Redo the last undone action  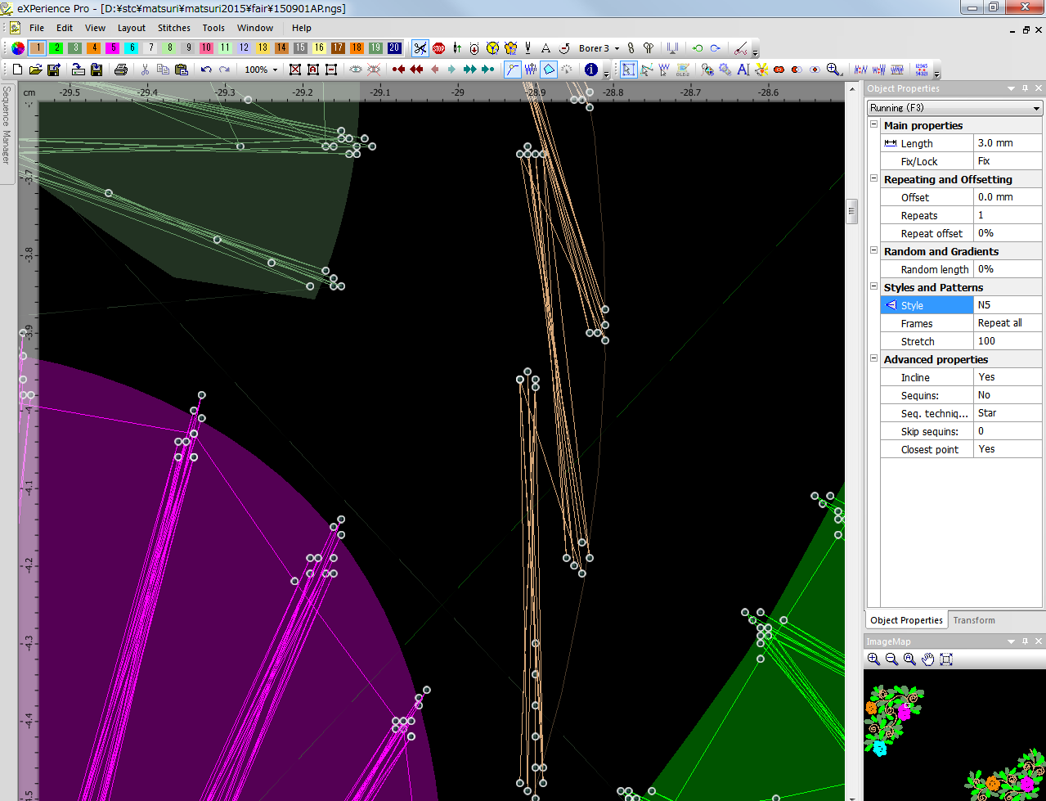(224, 70)
